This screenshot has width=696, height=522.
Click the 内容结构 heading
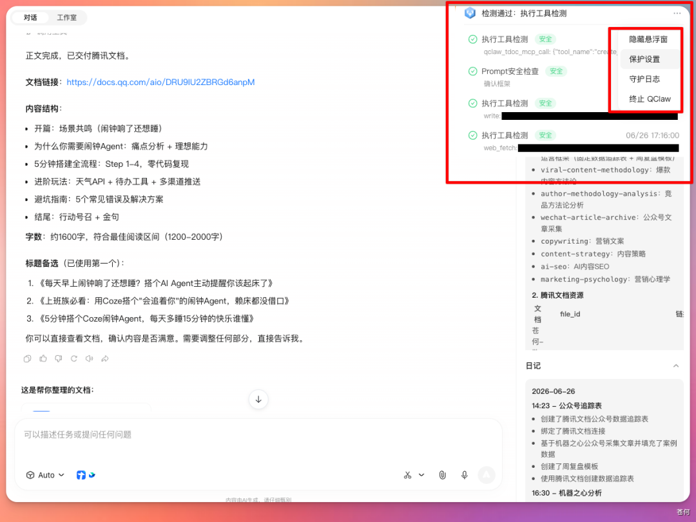pos(44,109)
